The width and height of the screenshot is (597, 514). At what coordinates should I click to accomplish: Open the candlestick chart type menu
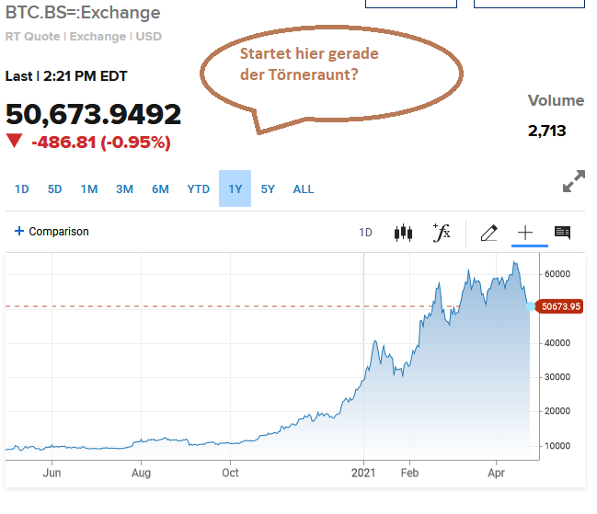pyautogui.click(x=403, y=233)
